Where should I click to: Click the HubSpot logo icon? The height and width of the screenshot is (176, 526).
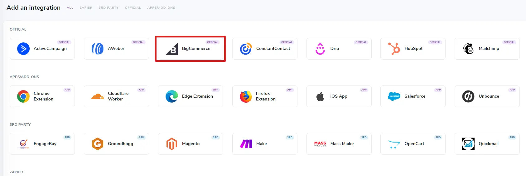coord(394,49)
